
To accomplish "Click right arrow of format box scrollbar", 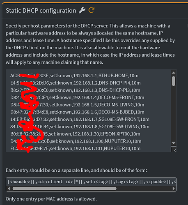I will (174, 189).
